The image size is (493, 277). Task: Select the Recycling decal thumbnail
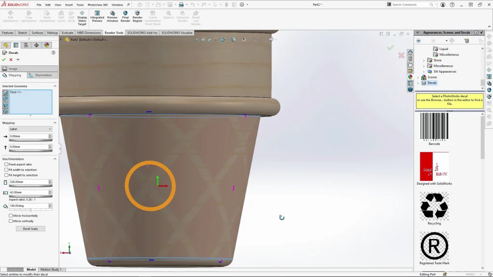click(434, 206)
